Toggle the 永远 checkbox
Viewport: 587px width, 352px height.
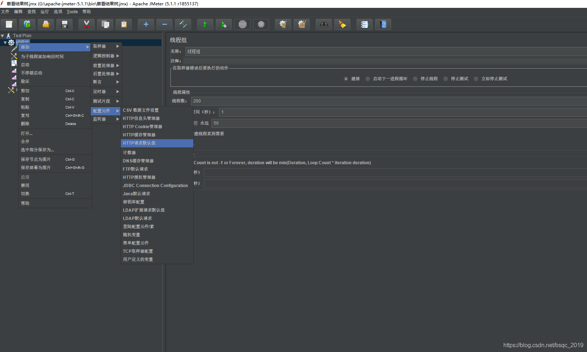coord(195,123)
